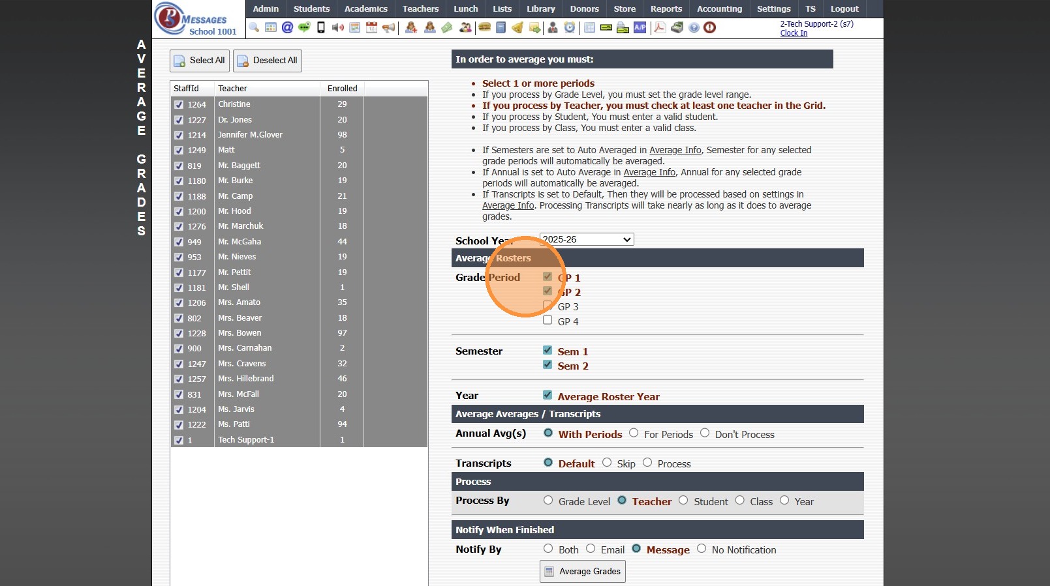The width and height of the screenshot is (1050, 586).
Task: Click the Clock In link
Action: 794,33
